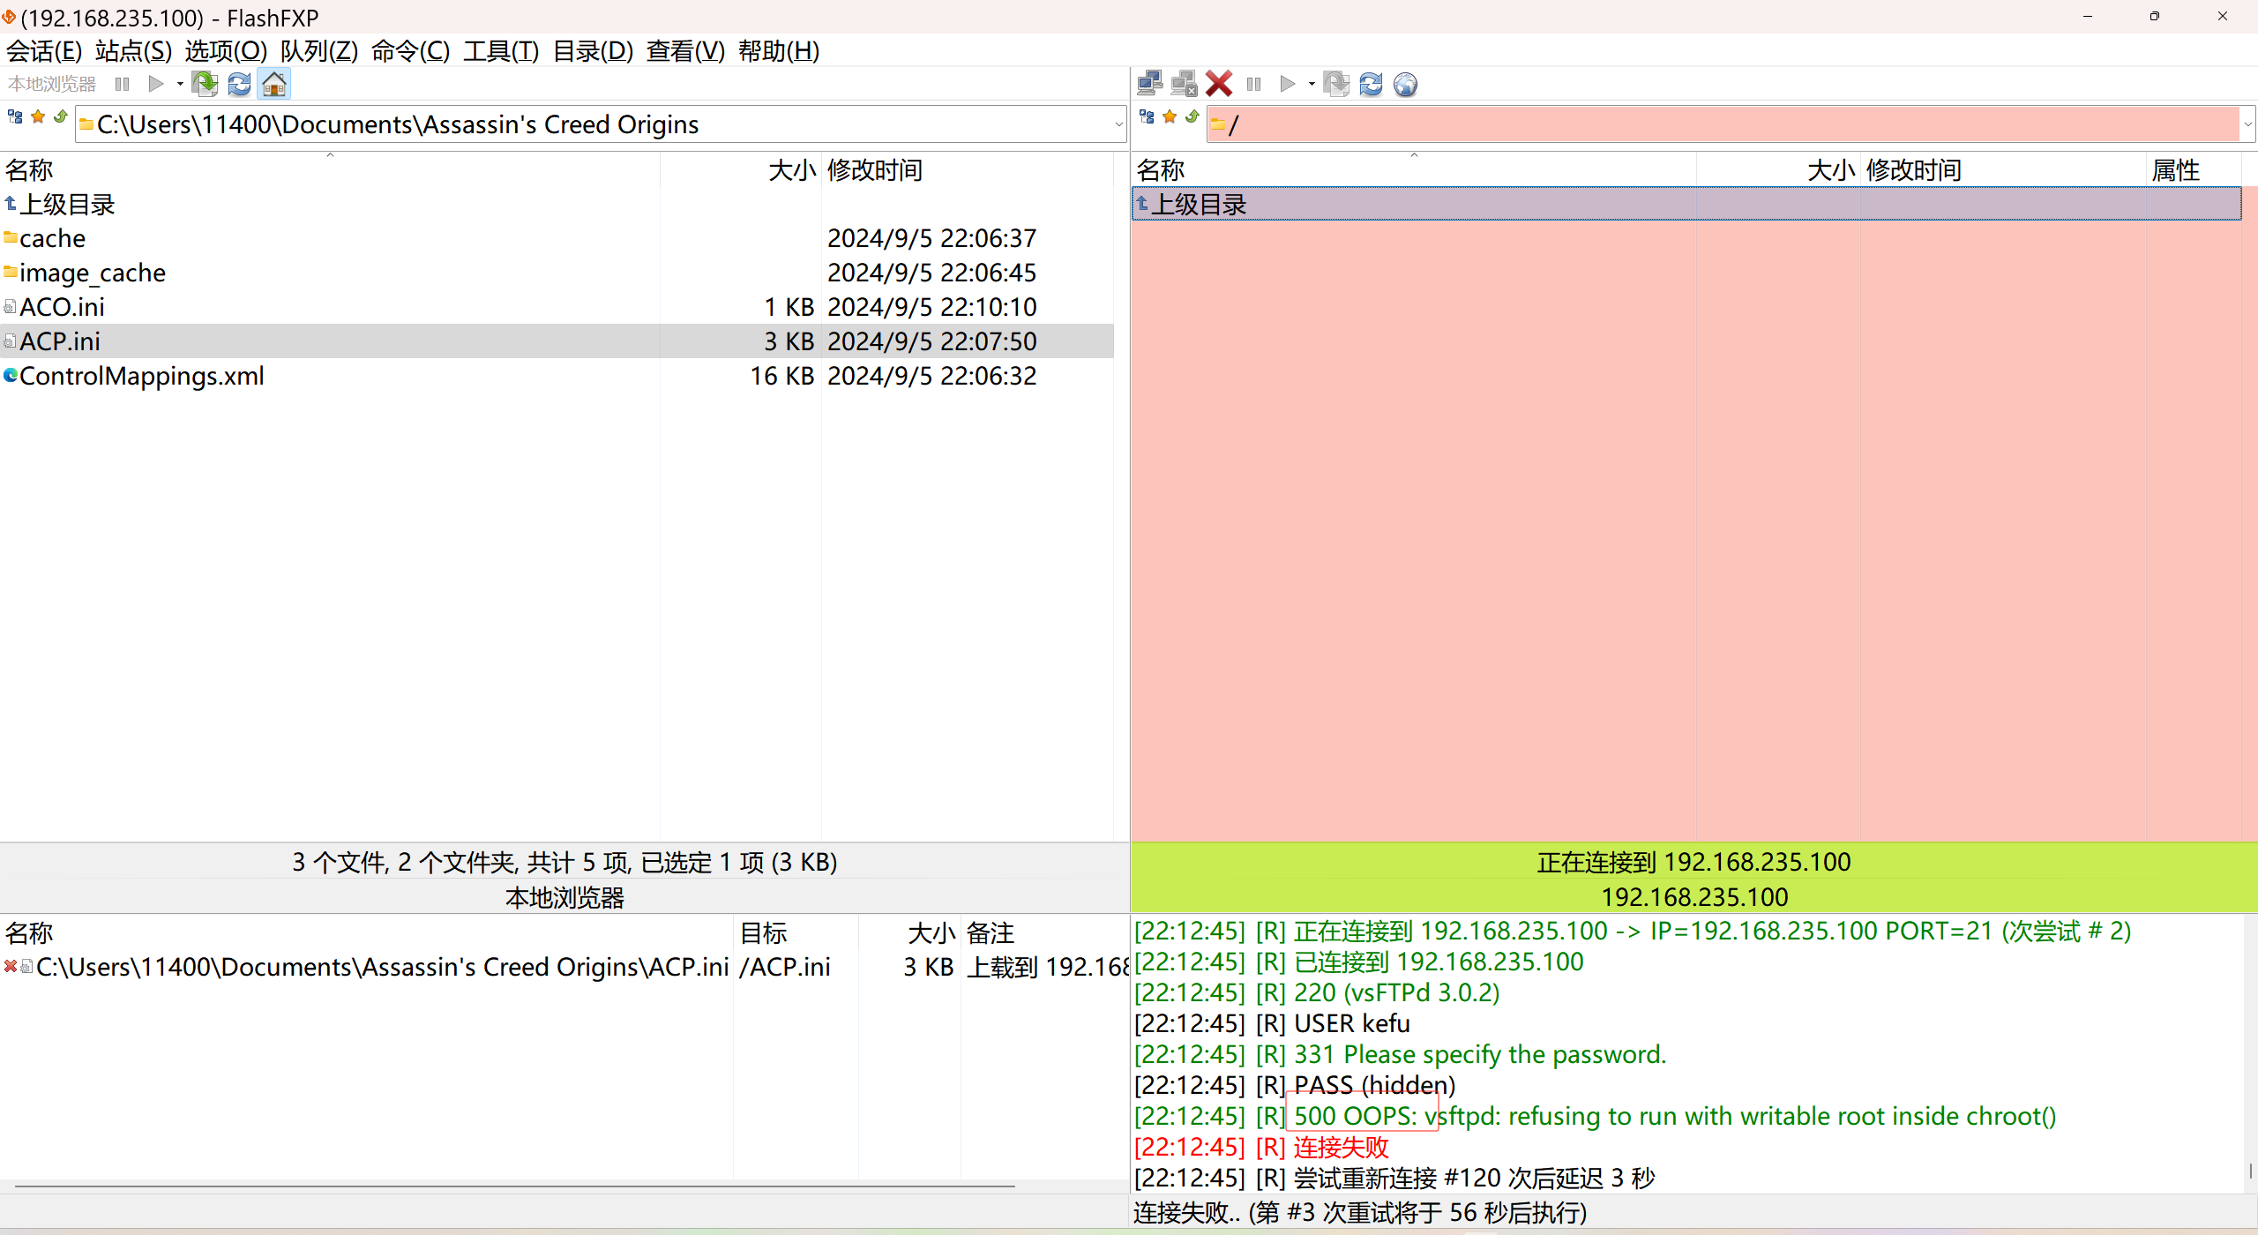The height and width of the screenshot is (1235, 2258).
Task: Expand the remote path dropdown arrow
Action: tap(2247, 124)
